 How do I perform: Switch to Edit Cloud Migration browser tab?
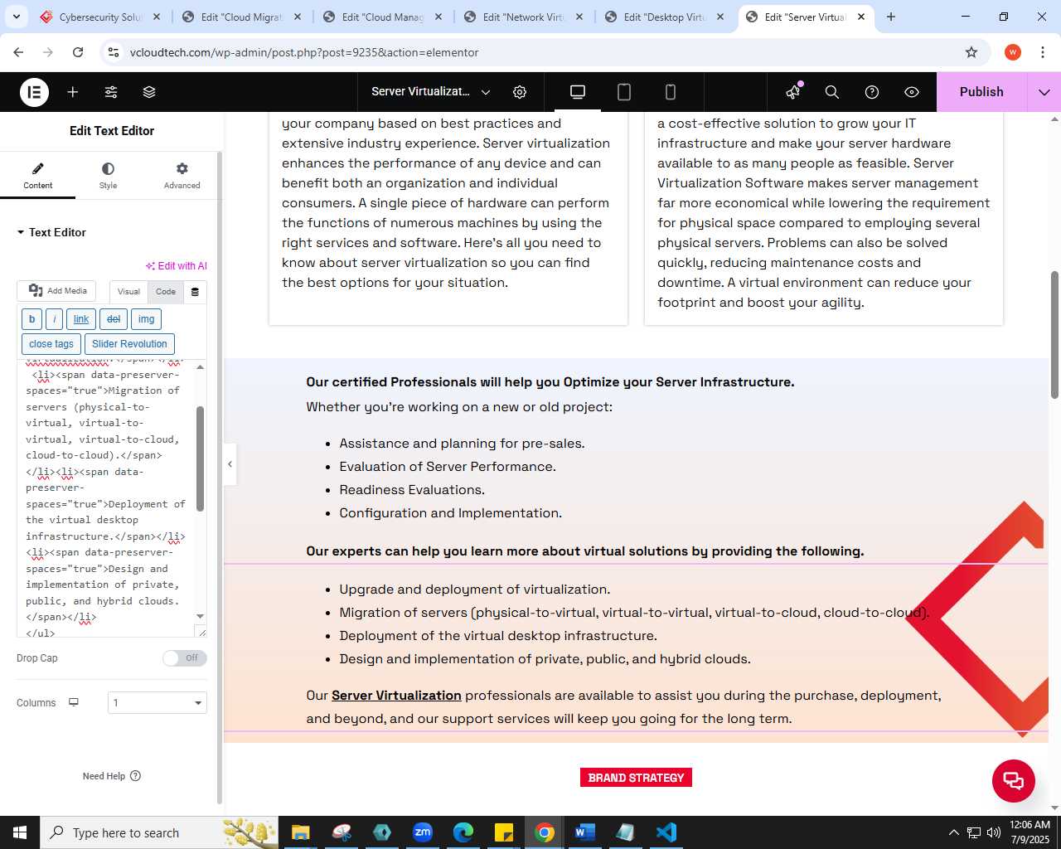tap(242, 17)
